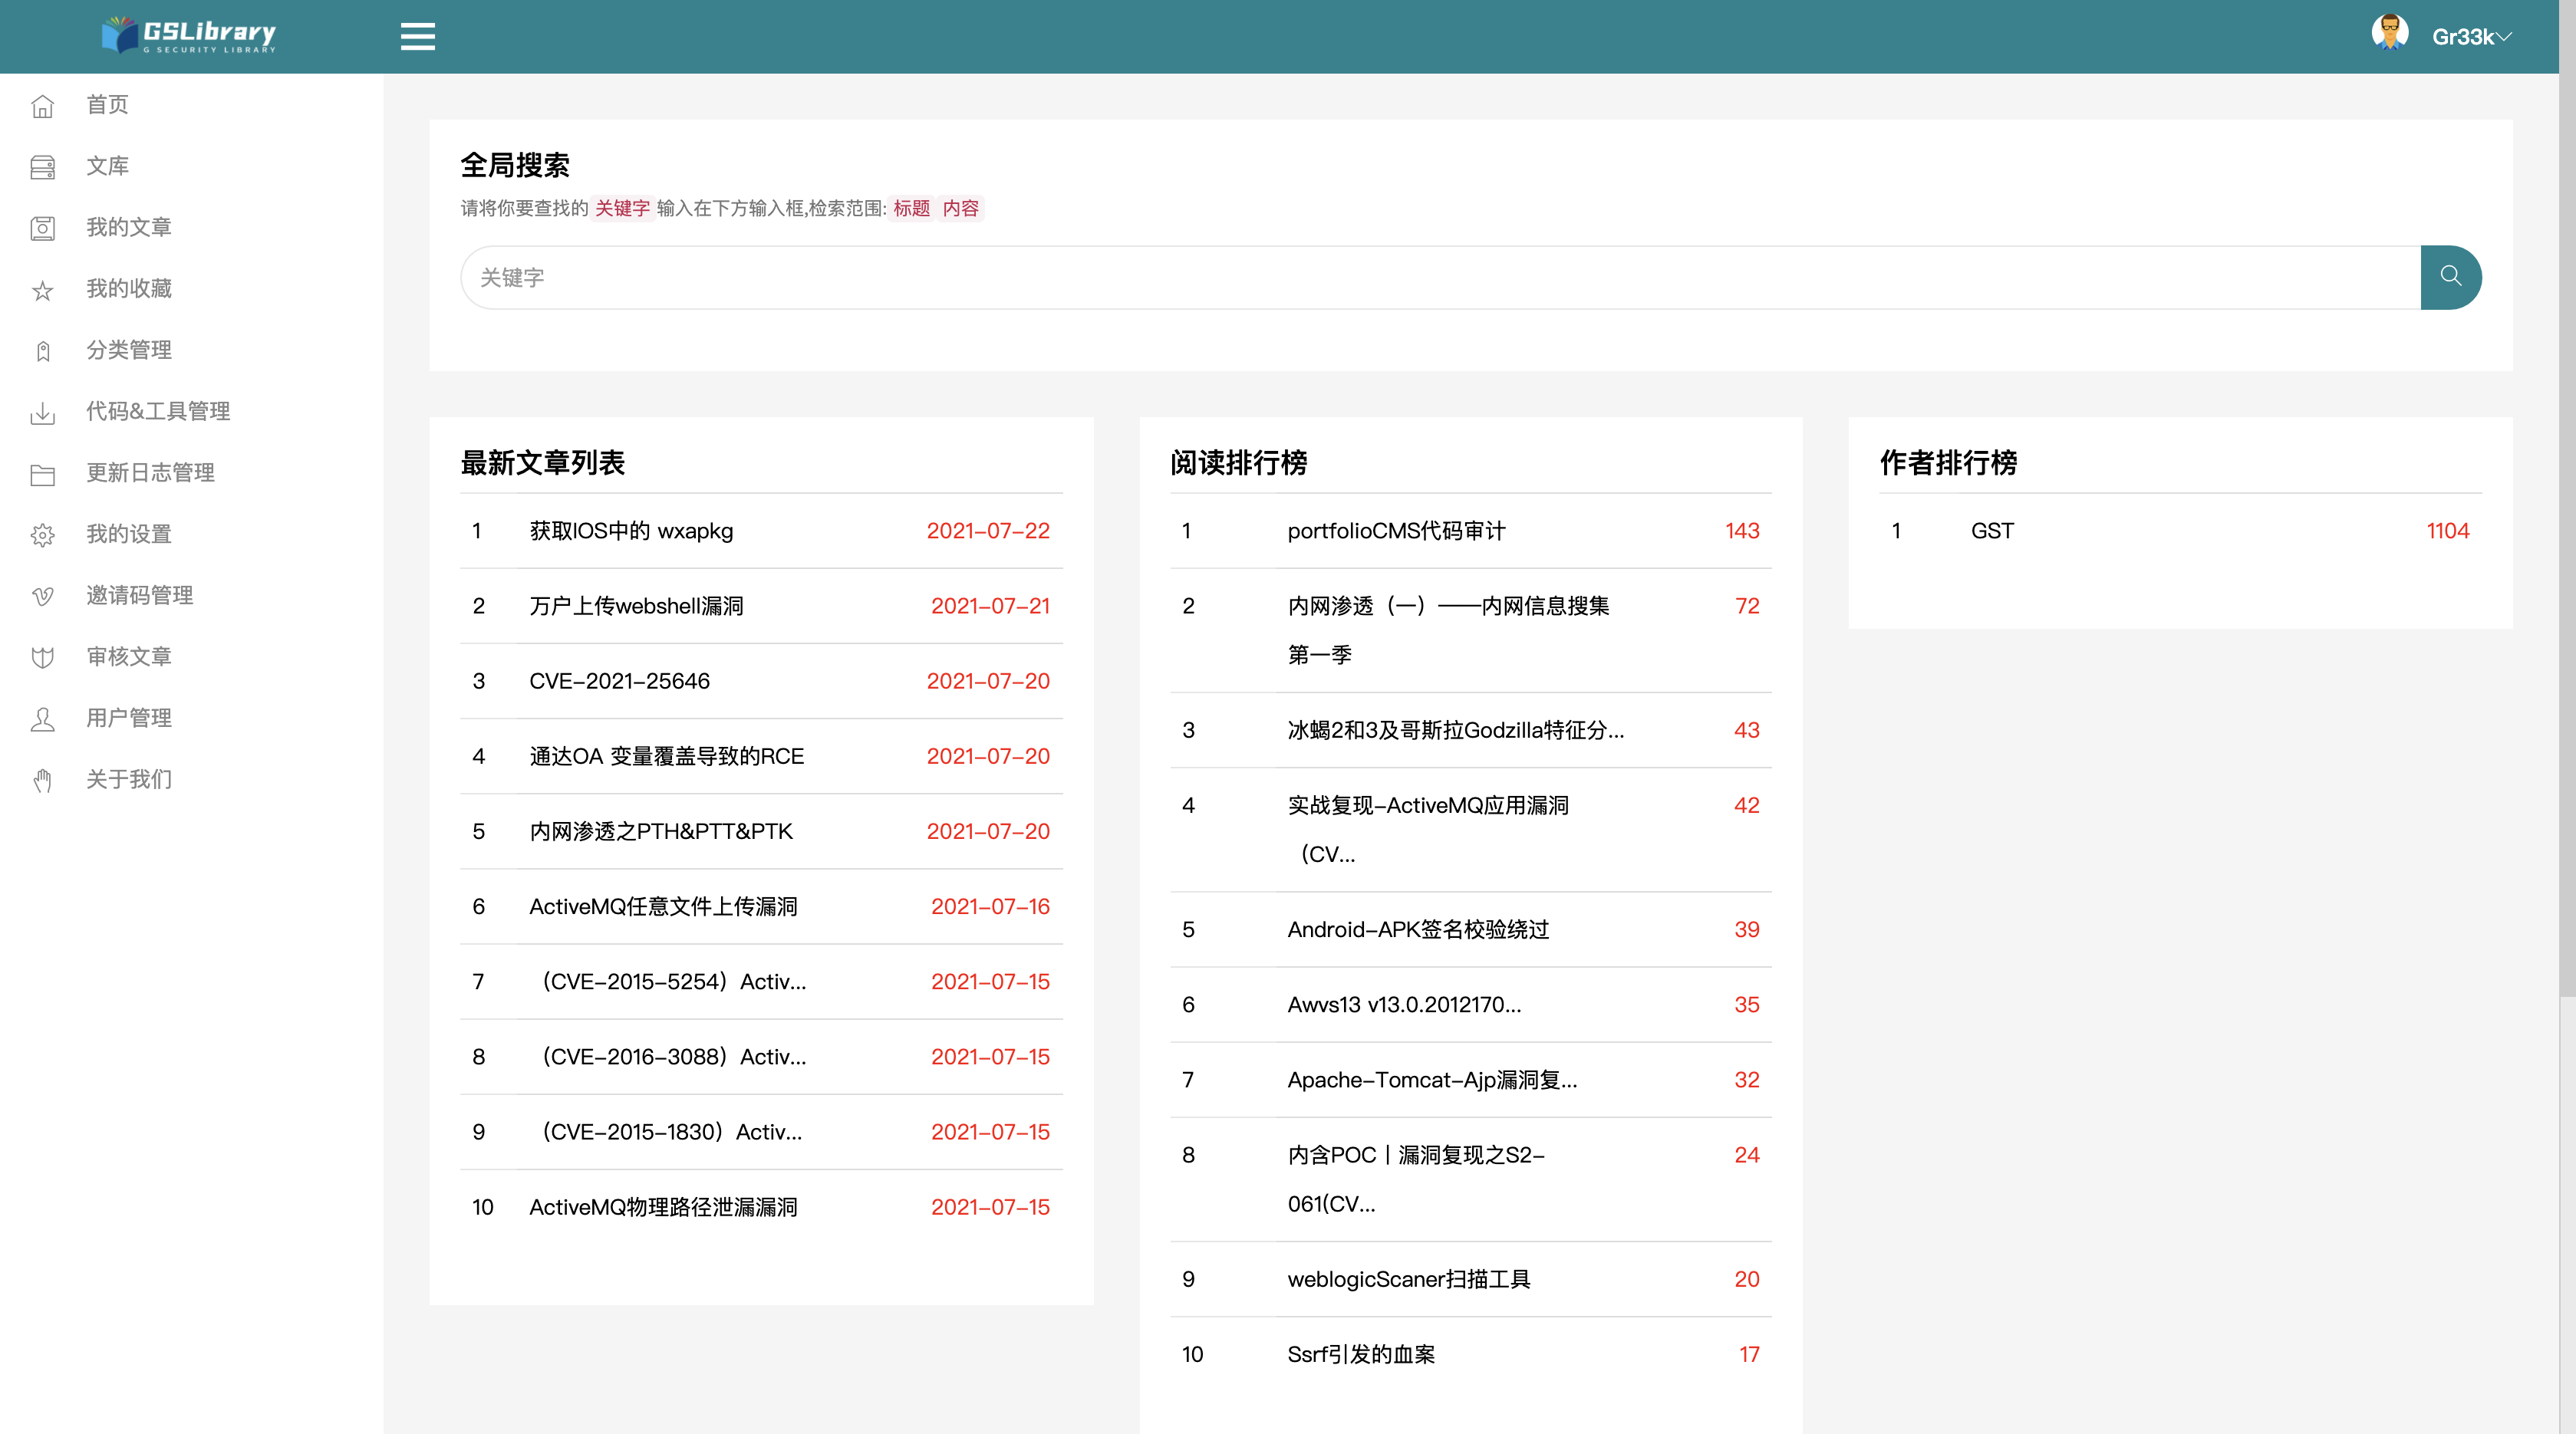2576x1434 pixels.
Task: Click the vertical page scrollbar
Action: point(2567,500)
